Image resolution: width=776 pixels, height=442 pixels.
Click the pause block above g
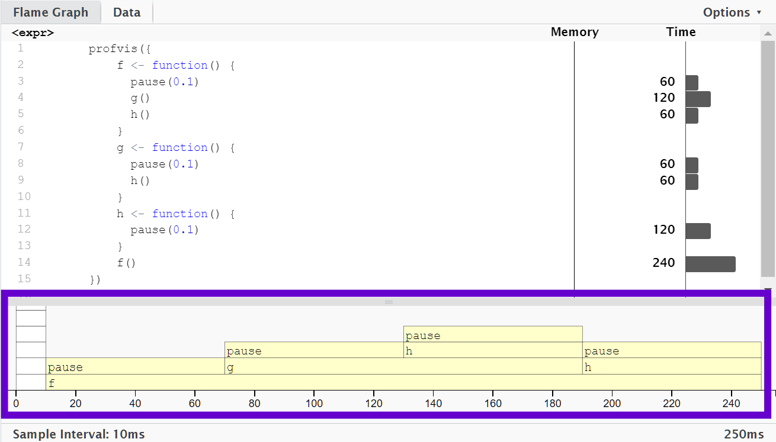pyautogui.click(x=314, y=350)
